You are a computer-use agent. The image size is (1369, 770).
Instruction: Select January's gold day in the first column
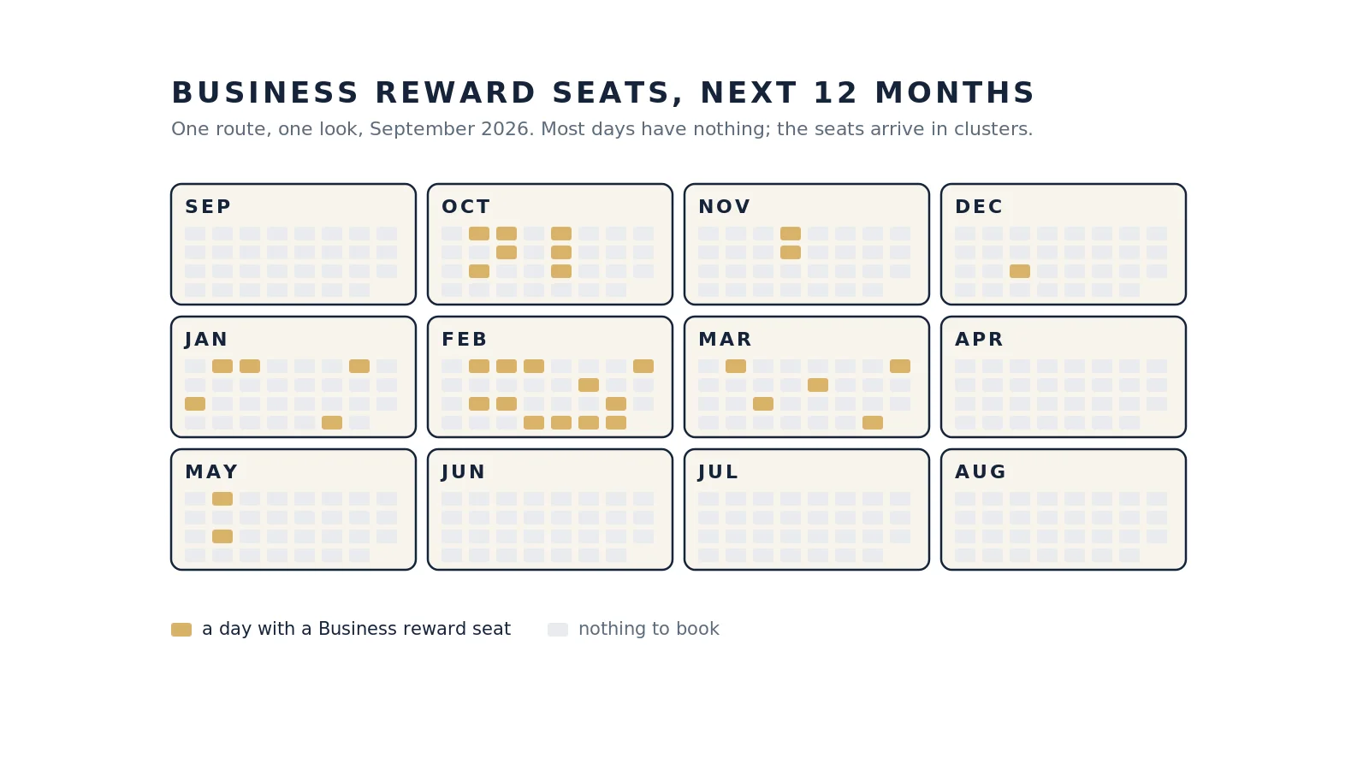coord(195,404)
